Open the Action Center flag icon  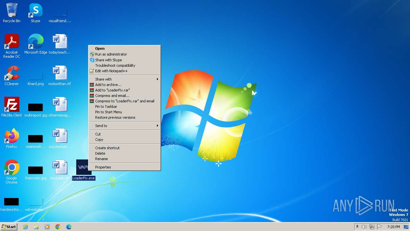pyautogui.click(x=380, y=227)
